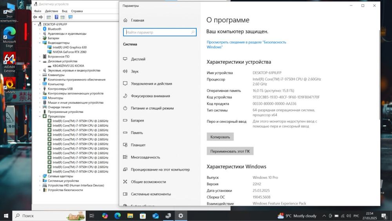This screenshot has height=221, width=392.
Task: Open Microsoft Store from the taskbar
Action: pos(143,216)
